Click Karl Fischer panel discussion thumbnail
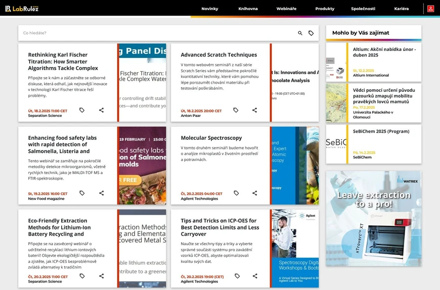440x290 pixels. pyautogui.click(x=143, y=83)
